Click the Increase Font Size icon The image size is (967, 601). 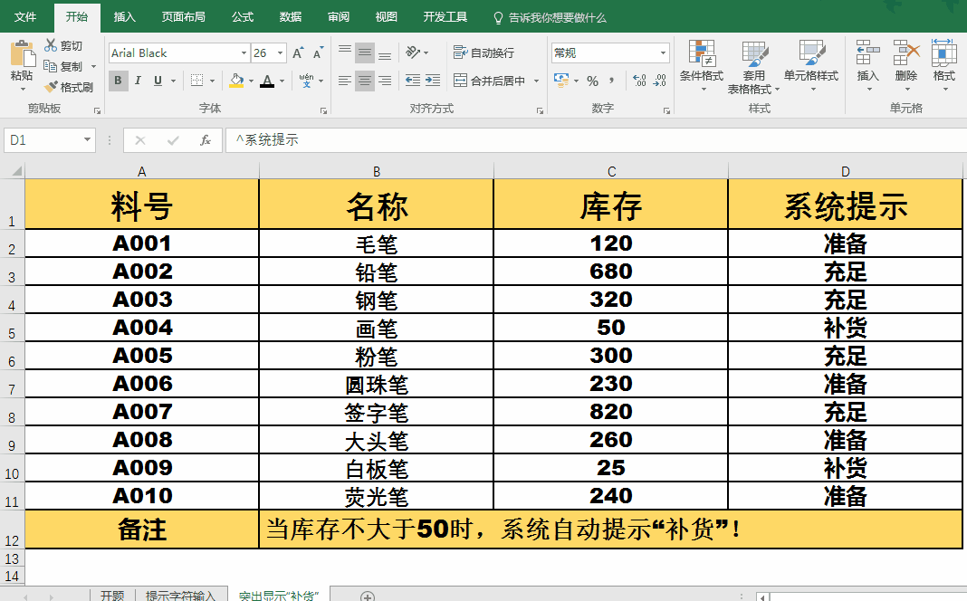298,53
